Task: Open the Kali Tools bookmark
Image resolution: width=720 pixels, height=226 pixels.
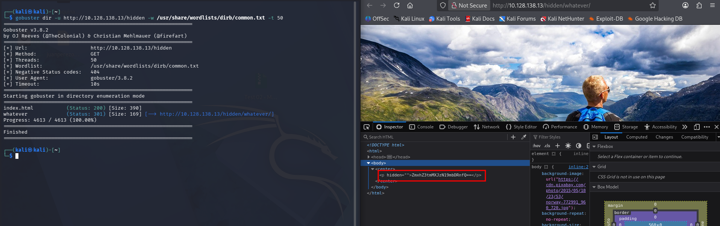Action: pos(444,19)
